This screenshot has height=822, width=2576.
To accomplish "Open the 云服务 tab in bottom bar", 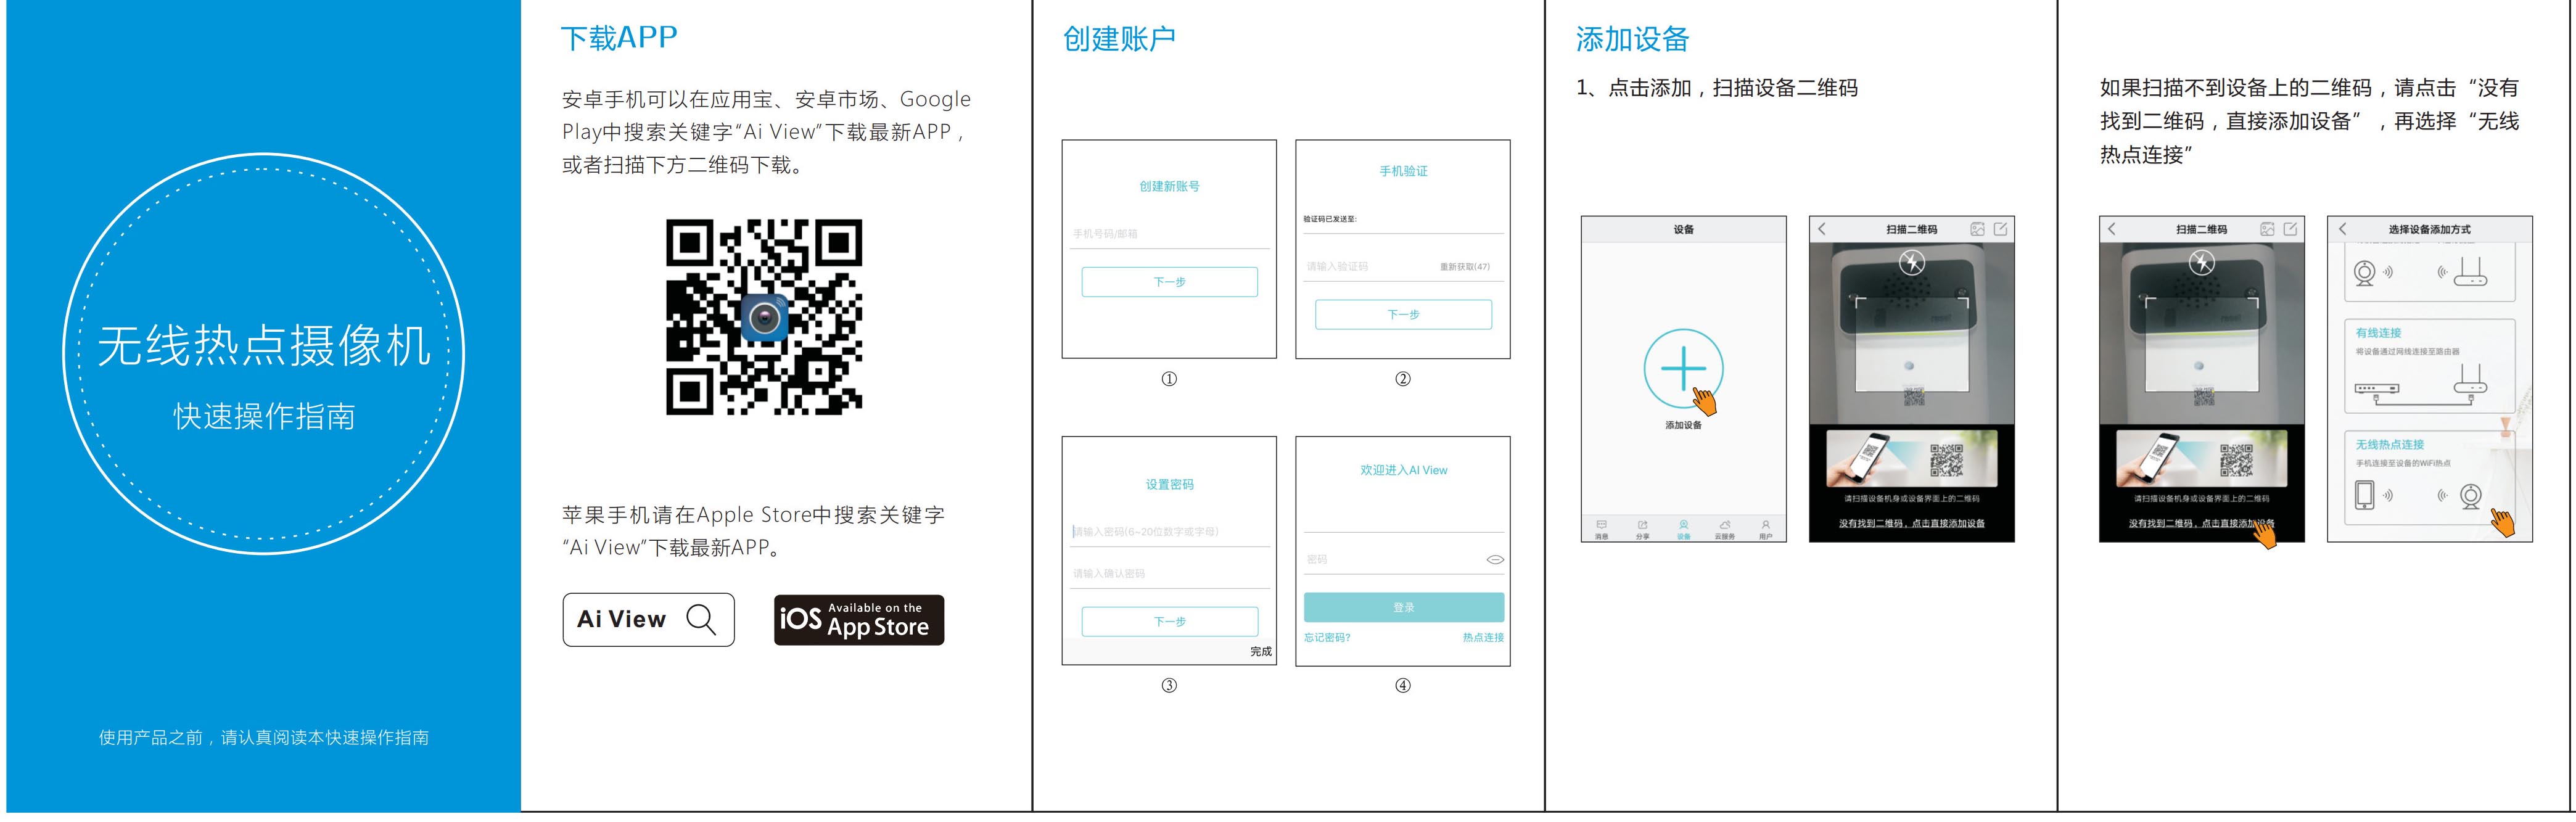I will pyautogui.click(x=1725, y=529).
